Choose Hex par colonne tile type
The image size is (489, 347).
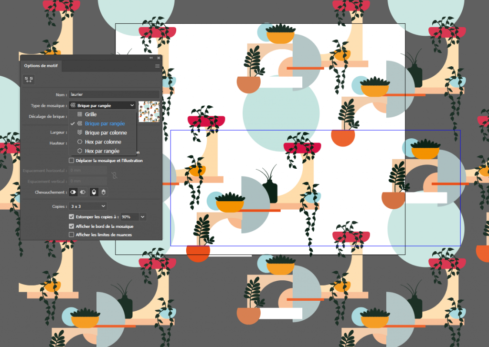102,142
